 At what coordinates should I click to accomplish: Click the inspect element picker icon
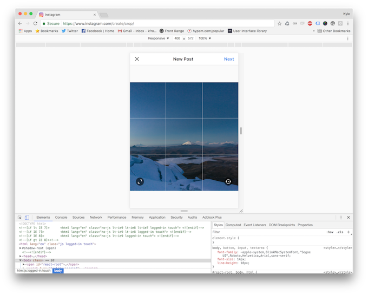[20, 217]
